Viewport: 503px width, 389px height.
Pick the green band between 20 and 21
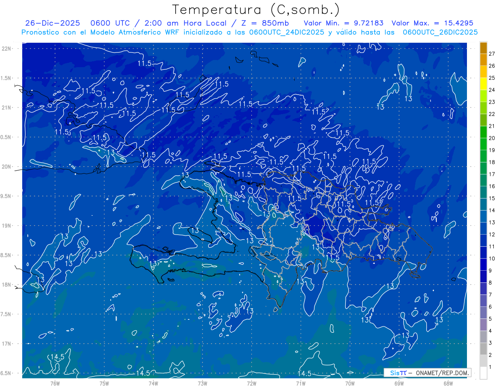click(x=483, y=131)
